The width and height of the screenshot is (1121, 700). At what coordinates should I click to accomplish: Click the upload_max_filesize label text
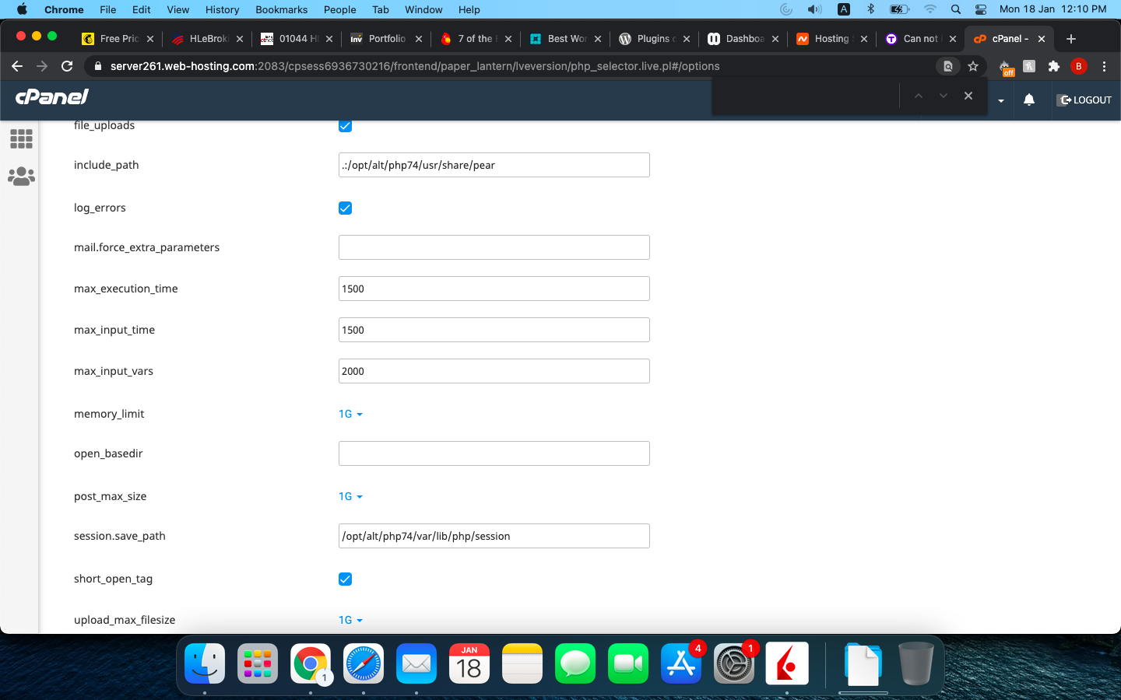[125, 620]
